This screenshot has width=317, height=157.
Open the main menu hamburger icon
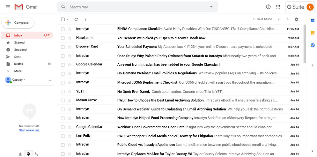(8, 7)
